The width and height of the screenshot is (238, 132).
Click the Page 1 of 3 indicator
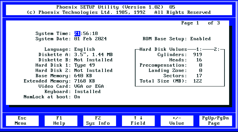(x=201, y=23)
